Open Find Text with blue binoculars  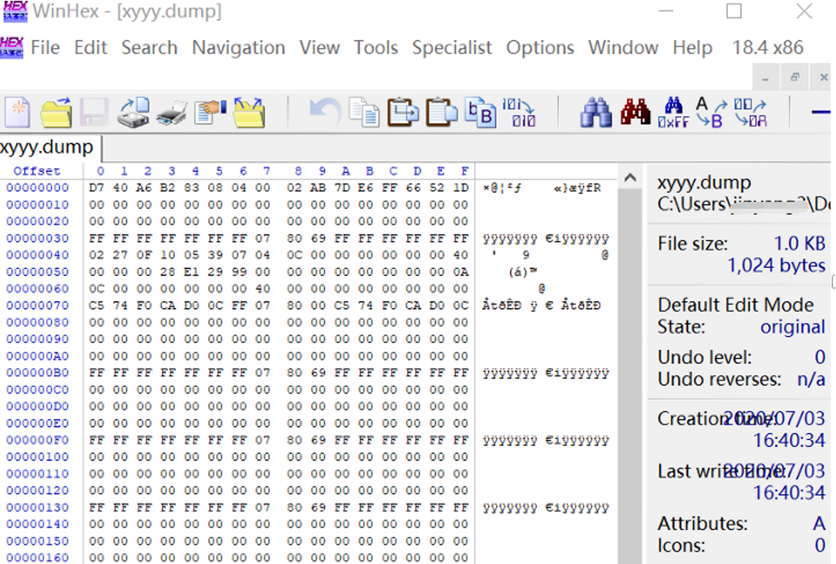tap(596, 112)
